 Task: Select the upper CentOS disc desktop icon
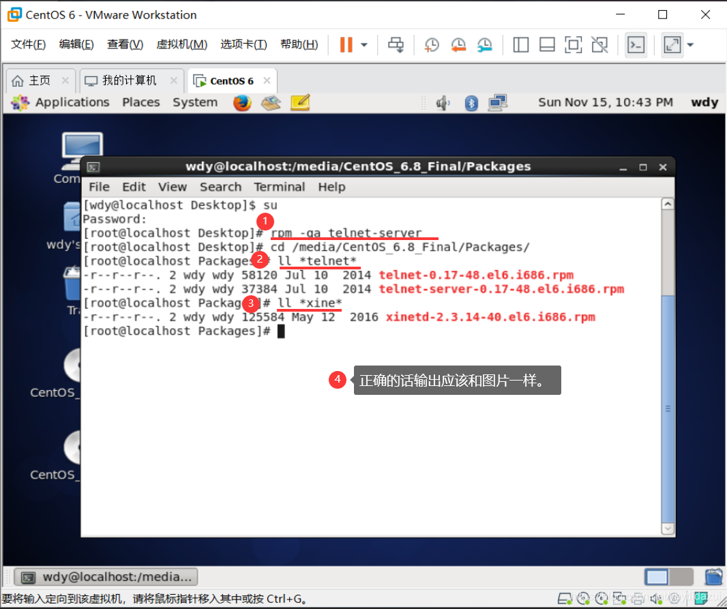pyautogui.click(x=56, y=374)
